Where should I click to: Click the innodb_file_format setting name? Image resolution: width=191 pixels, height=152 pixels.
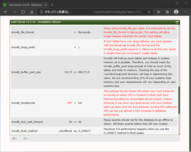(x=23, y=32)
